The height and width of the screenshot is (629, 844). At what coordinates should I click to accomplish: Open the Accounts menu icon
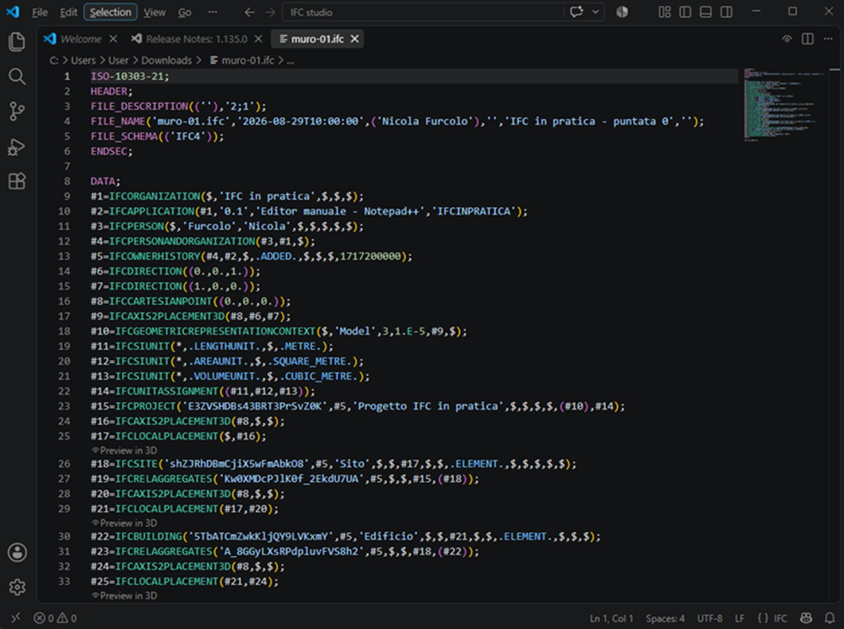pos(17,552)
